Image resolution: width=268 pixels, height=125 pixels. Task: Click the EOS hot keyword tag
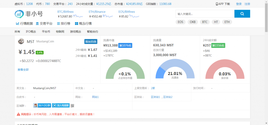180,22
